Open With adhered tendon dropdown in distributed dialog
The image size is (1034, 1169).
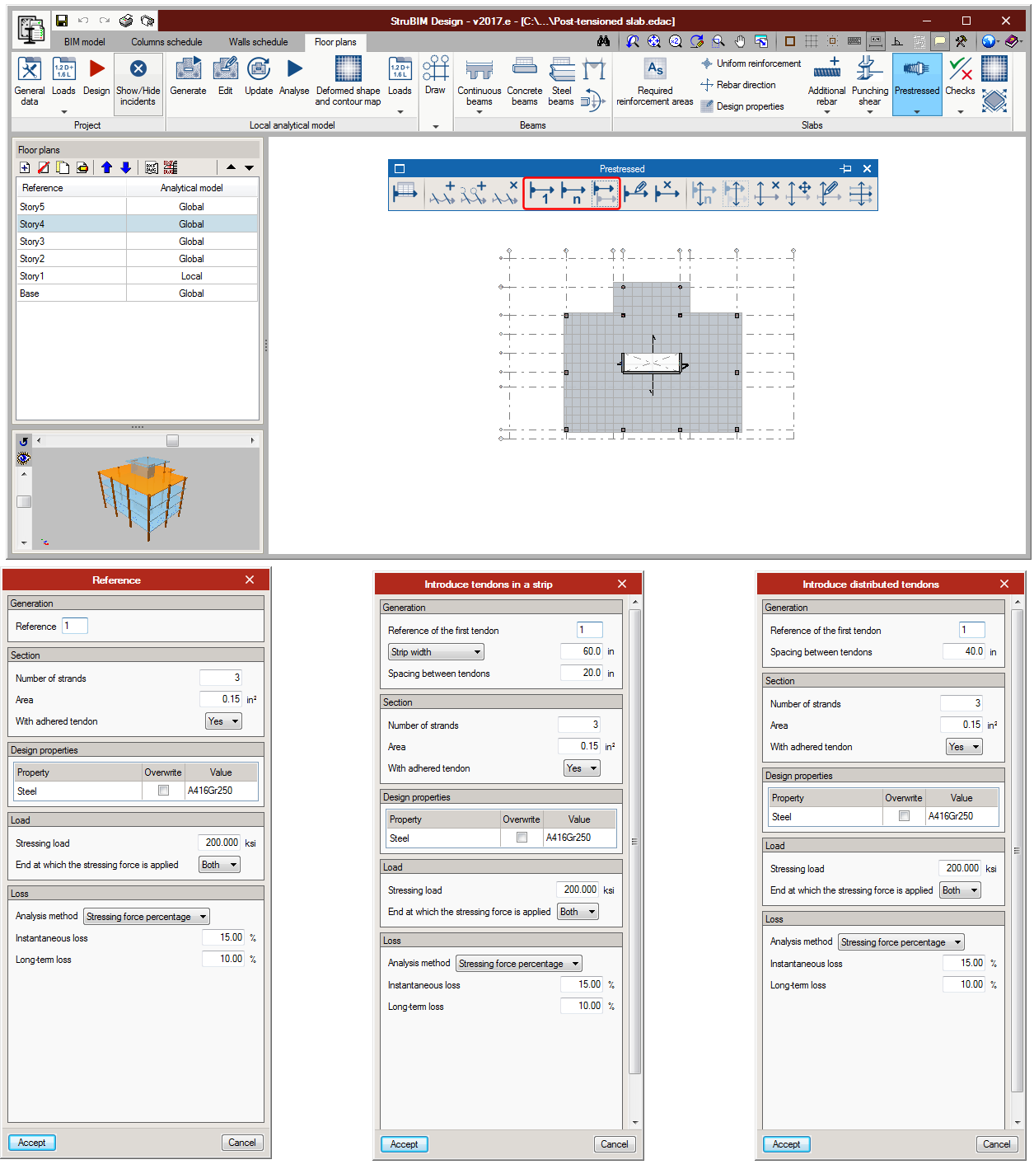[964, 747]
